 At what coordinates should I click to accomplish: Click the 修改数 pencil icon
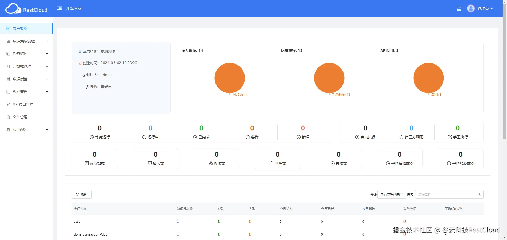tap(210, 163)
